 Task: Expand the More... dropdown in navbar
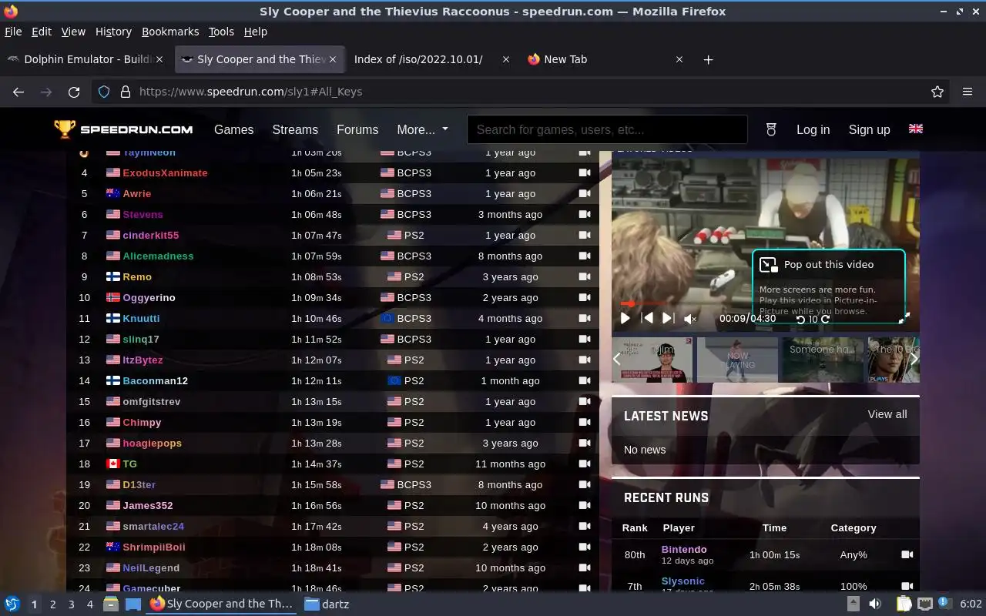click(422, 129)
